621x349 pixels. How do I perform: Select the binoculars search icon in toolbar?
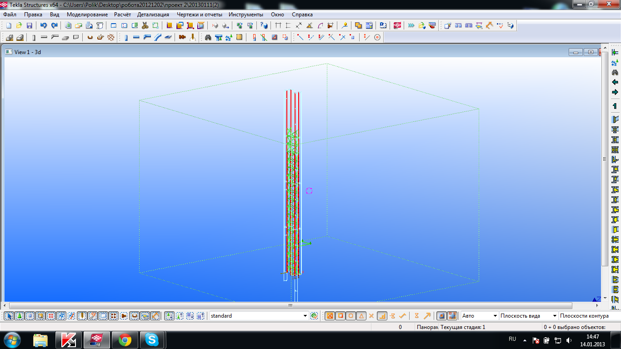208,38
